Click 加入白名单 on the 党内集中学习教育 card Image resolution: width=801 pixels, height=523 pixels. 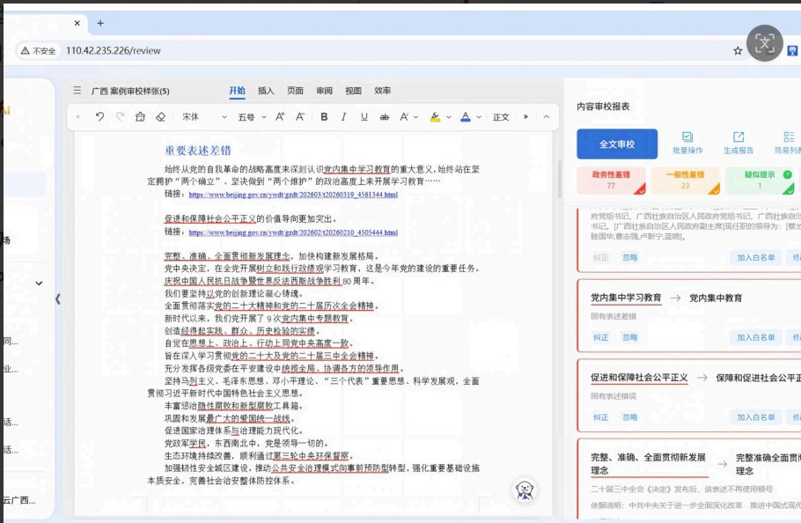click(755, 337)
